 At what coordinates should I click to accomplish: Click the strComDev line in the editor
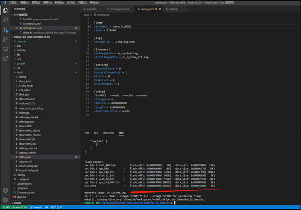click(113, 26)
